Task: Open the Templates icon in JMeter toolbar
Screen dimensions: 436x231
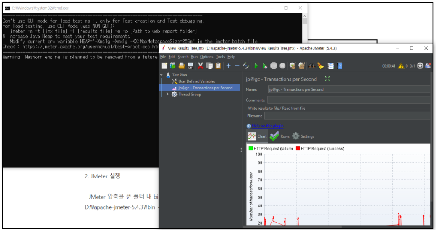Action: pos(172,66)
